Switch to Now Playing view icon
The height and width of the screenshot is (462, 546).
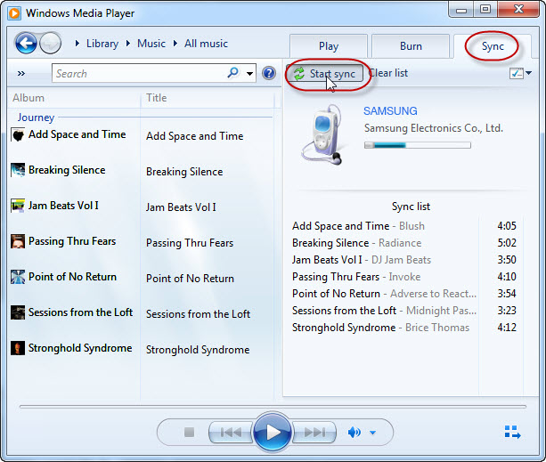512,432
